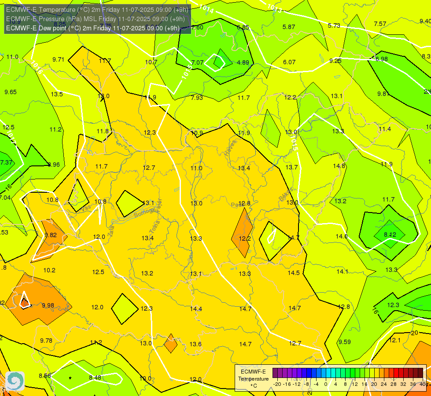Click the dew point value 13.5
Screen dimensions: 431x396
tap(57, 94)
